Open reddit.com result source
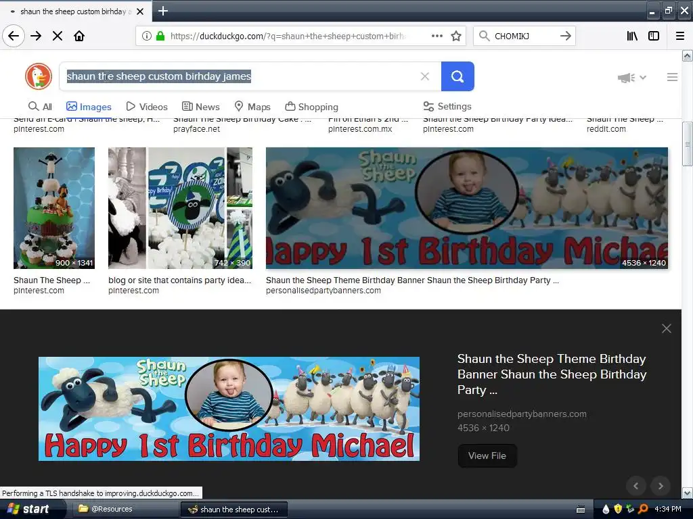693x519 pixels. (x=606, y=129)
